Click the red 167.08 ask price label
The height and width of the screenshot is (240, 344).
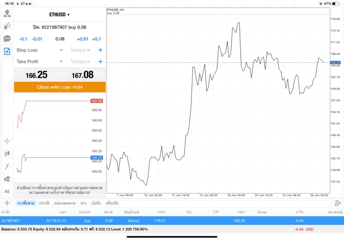point(97,101)
